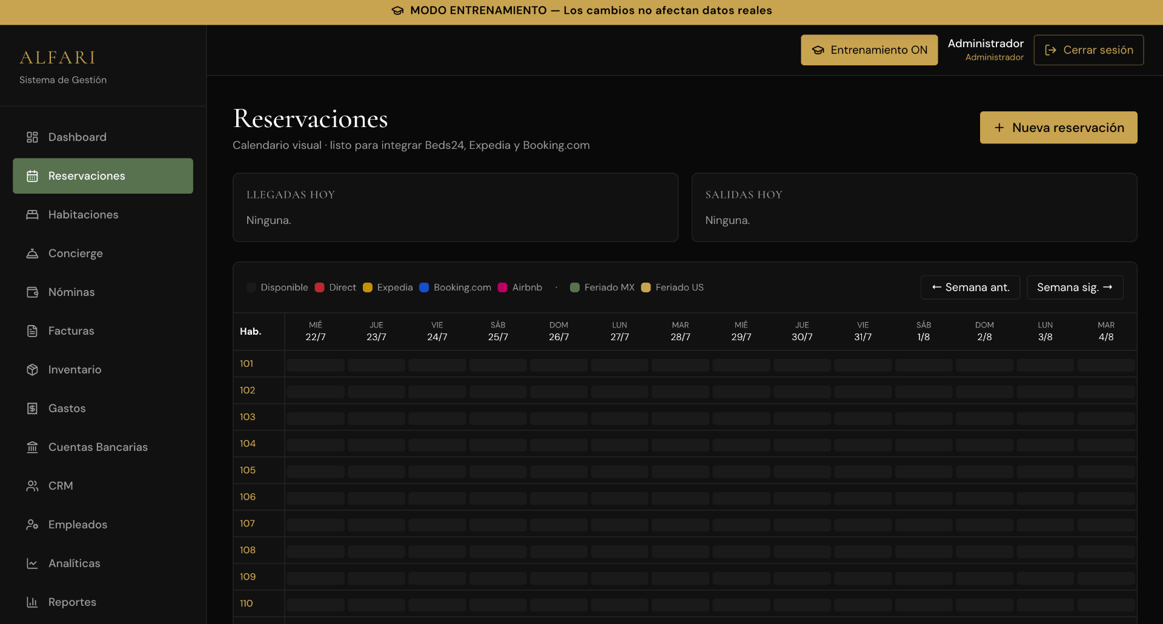Select room 101 row label
1163x624 pixels.
tap(247, 364)
